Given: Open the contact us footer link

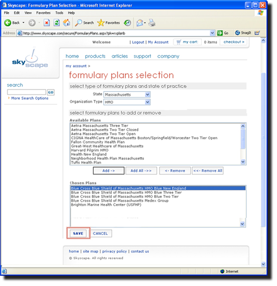Looking at the screenshot, I should 140,251.
